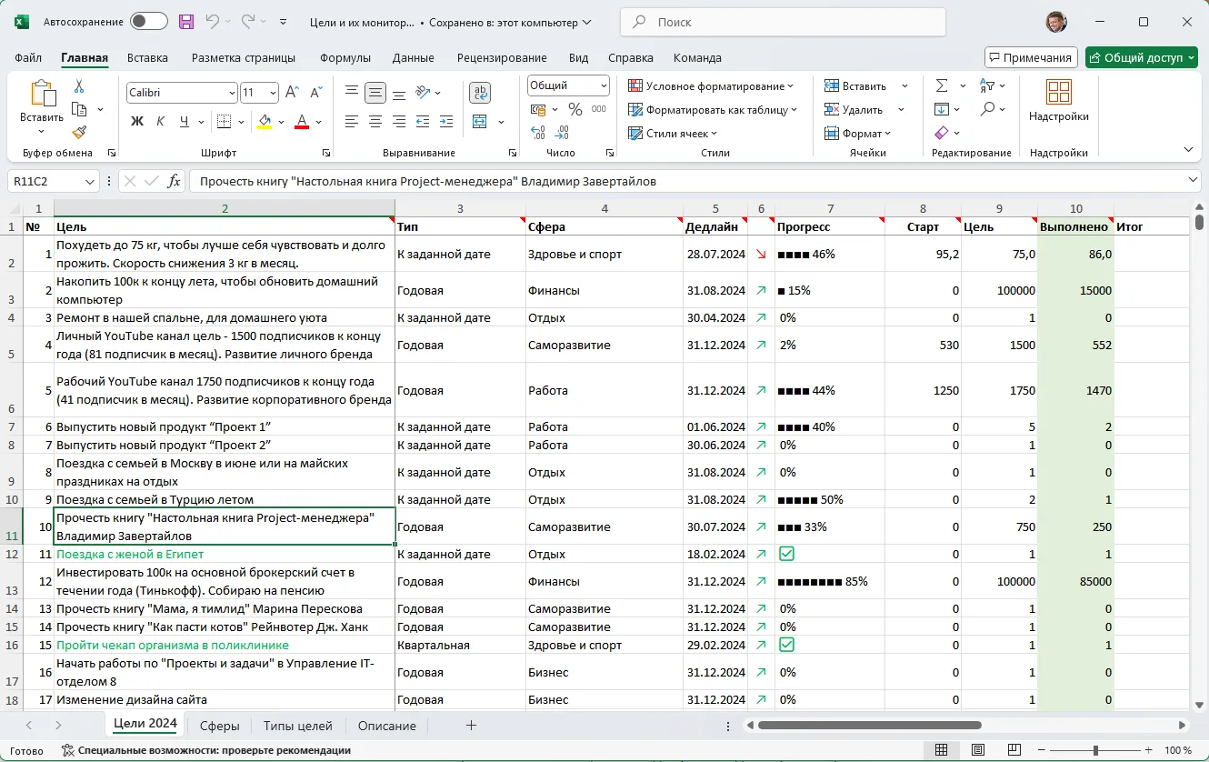Toggle the Автосохранение switch
Image resolution: width=1209 pixels, height=762 pixels.
[149, 22]
